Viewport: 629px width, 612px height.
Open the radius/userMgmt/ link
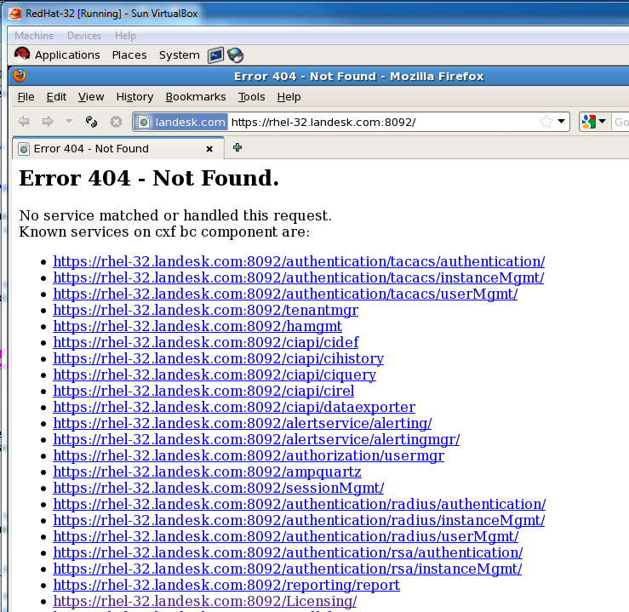pos(286,536)
